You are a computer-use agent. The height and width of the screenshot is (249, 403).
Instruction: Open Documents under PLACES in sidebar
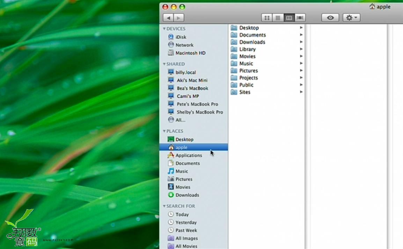tap(193, 163)
